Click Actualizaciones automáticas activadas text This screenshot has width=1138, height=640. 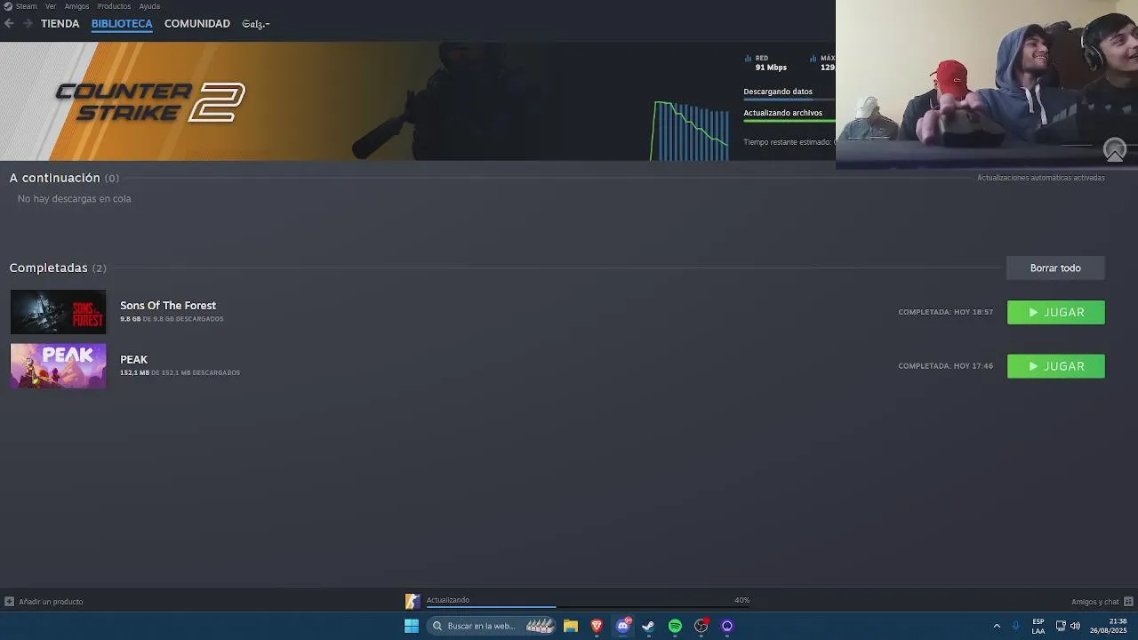(x=1041, y=178)
